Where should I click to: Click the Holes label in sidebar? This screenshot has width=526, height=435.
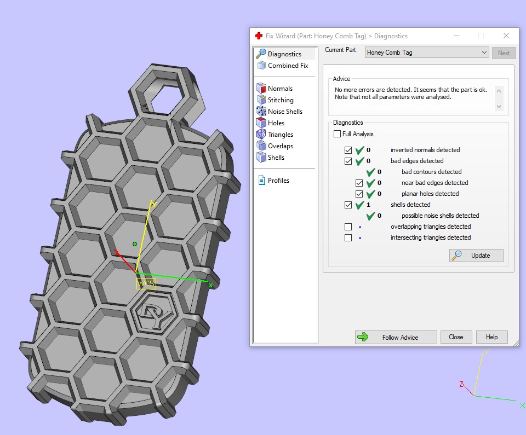tap(276, 123)
